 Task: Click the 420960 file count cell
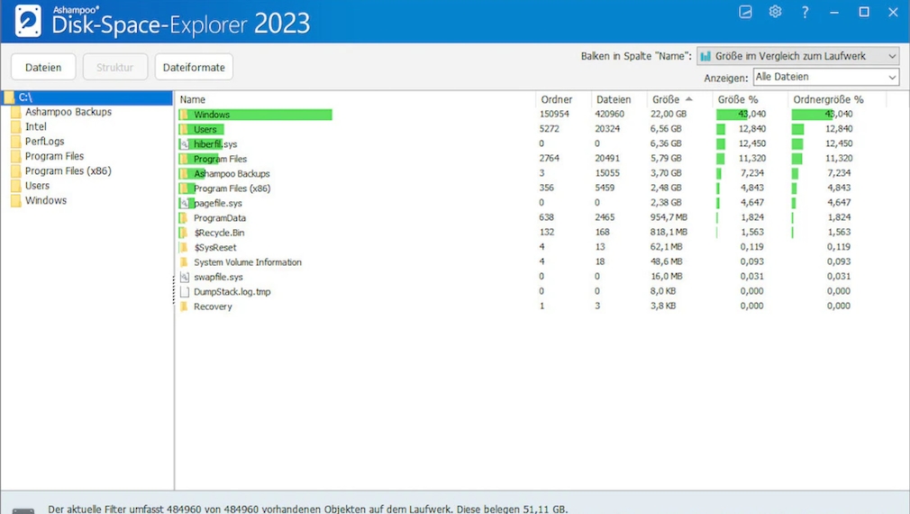(x=609, y=115)
